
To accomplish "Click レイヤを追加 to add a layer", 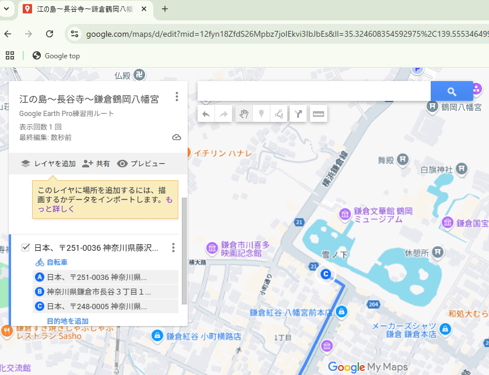I will (x=48, y=164).
